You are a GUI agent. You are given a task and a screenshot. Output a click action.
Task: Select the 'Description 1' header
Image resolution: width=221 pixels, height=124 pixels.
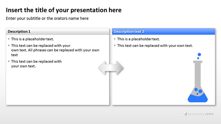(x=58, y=31)
